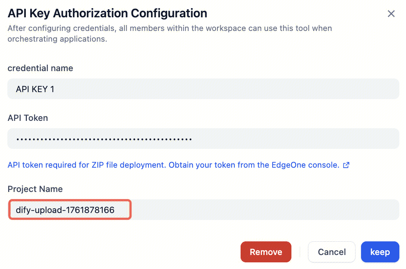The image size is (406, 269).
Task: Click the 'API Token' label
Action: tap(28, 118)
